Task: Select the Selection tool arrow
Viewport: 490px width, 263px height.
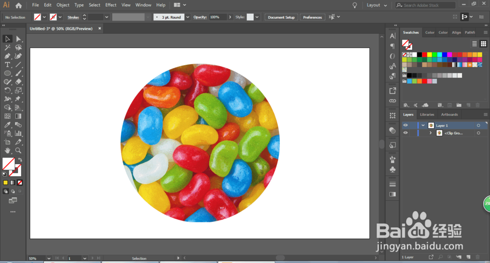Action: click(x=7, y=39)
